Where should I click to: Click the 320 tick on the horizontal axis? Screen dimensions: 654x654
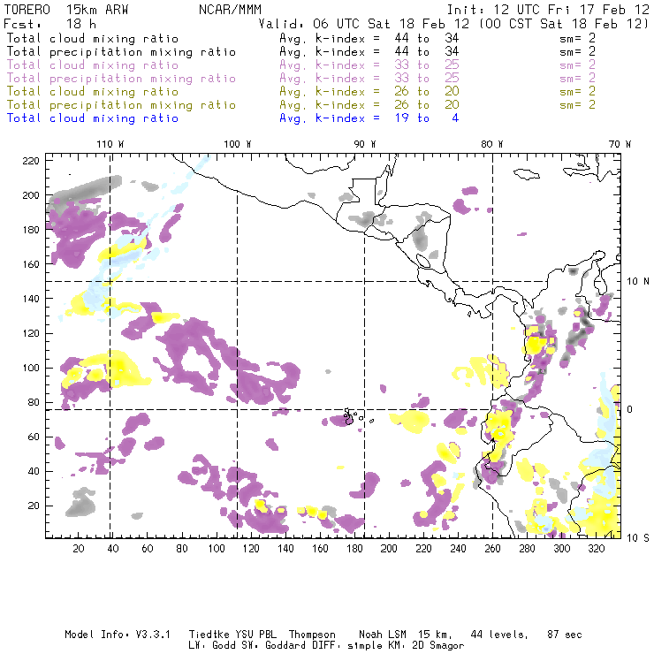pyautogui.click(x=596, y=549)
